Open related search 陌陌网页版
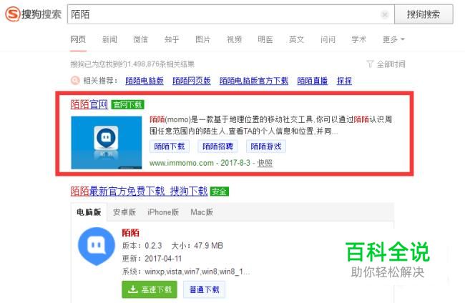The image size is (465, 303). coord(192,81)
